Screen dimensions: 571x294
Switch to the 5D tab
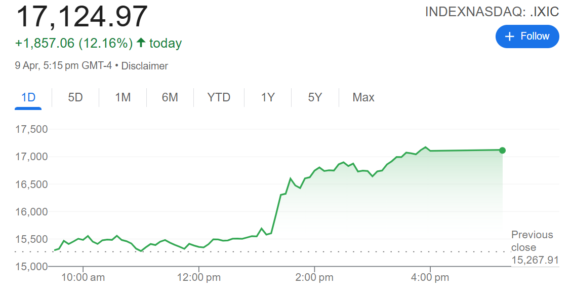click(x=75, y=97)
